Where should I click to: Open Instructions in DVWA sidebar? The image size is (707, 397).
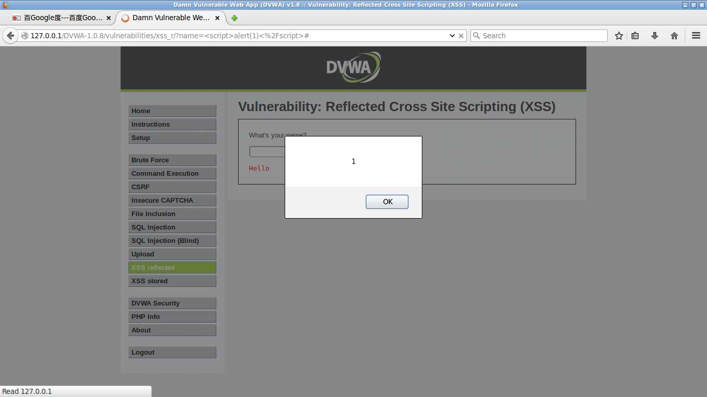coord(172,125)
